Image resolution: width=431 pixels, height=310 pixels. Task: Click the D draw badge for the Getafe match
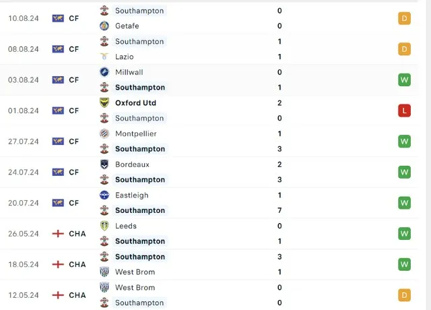(x=404, y=18)
